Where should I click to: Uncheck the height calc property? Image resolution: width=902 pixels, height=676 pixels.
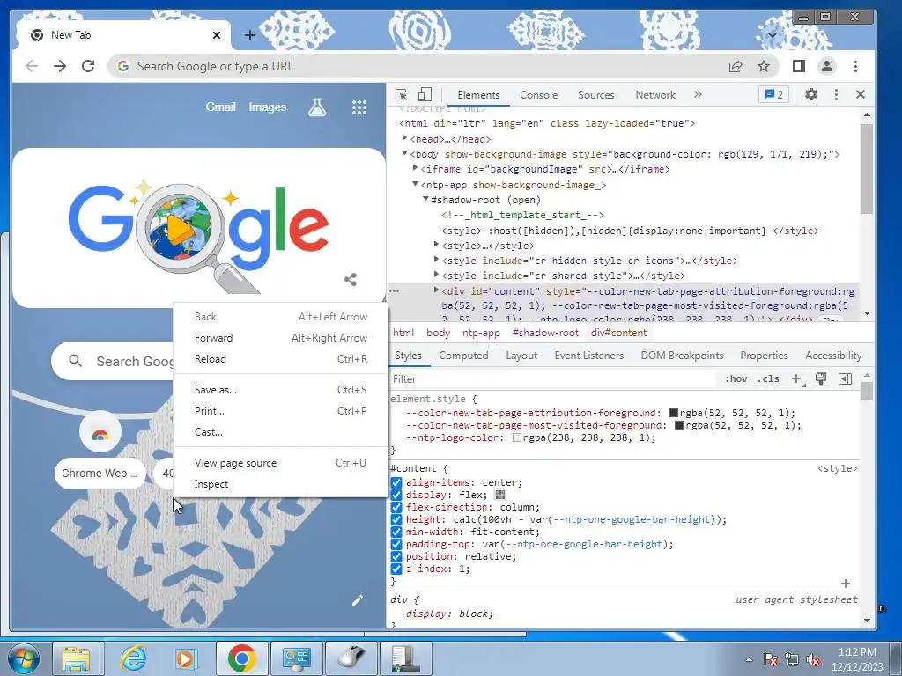point(396,519)
